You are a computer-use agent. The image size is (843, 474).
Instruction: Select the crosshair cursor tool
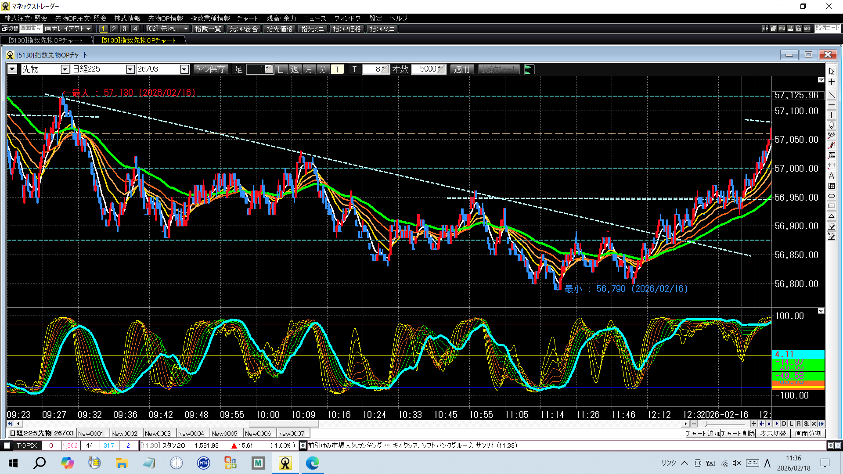click(x=832, y=82)
